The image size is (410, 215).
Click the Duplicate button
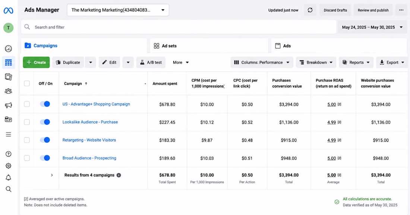[x=68, y=62]
